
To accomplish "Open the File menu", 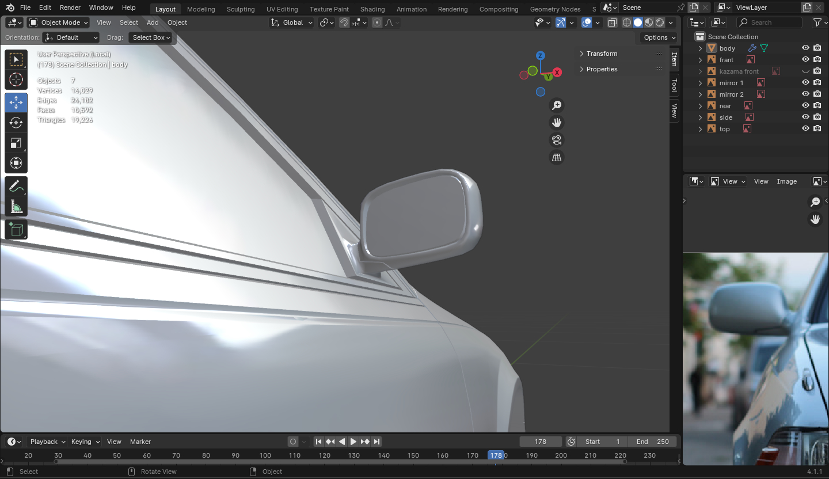I will point(25,7).
